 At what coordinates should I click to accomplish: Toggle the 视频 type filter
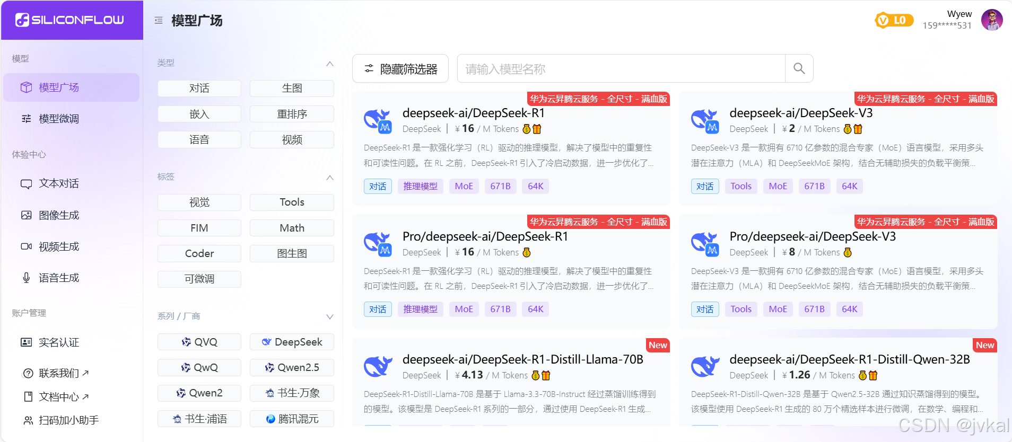pyautogui.click(x=292, y=139)
